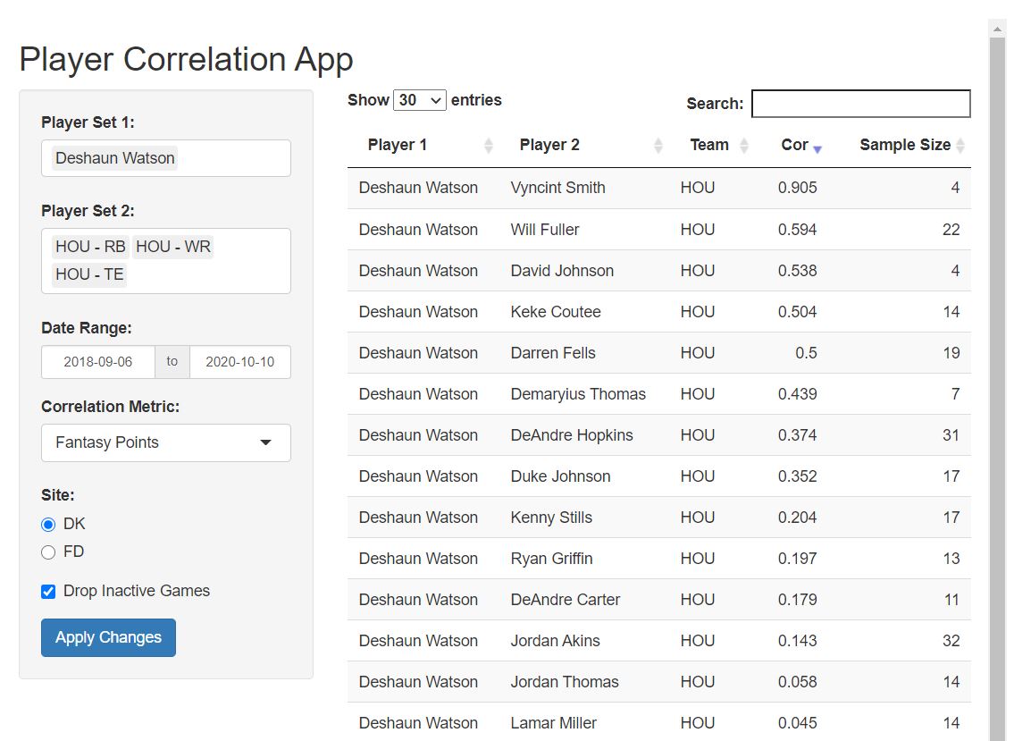Screen dimensions: 1014x741
Task: Select David Johnson cell
Action: pyautogui.click(x=562, y=271)
